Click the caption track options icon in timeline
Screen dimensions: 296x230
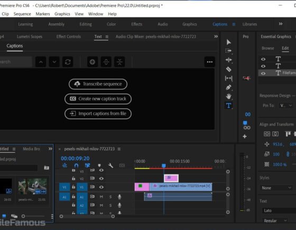122,165
